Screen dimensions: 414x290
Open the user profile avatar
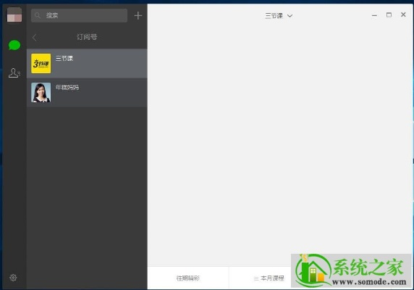click(x=14, y=14)
